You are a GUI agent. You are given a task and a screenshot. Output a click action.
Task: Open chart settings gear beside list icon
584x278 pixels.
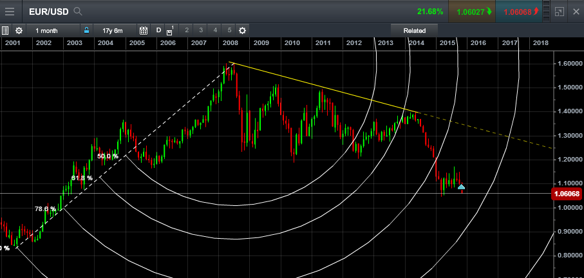click(x=19, y=30)
